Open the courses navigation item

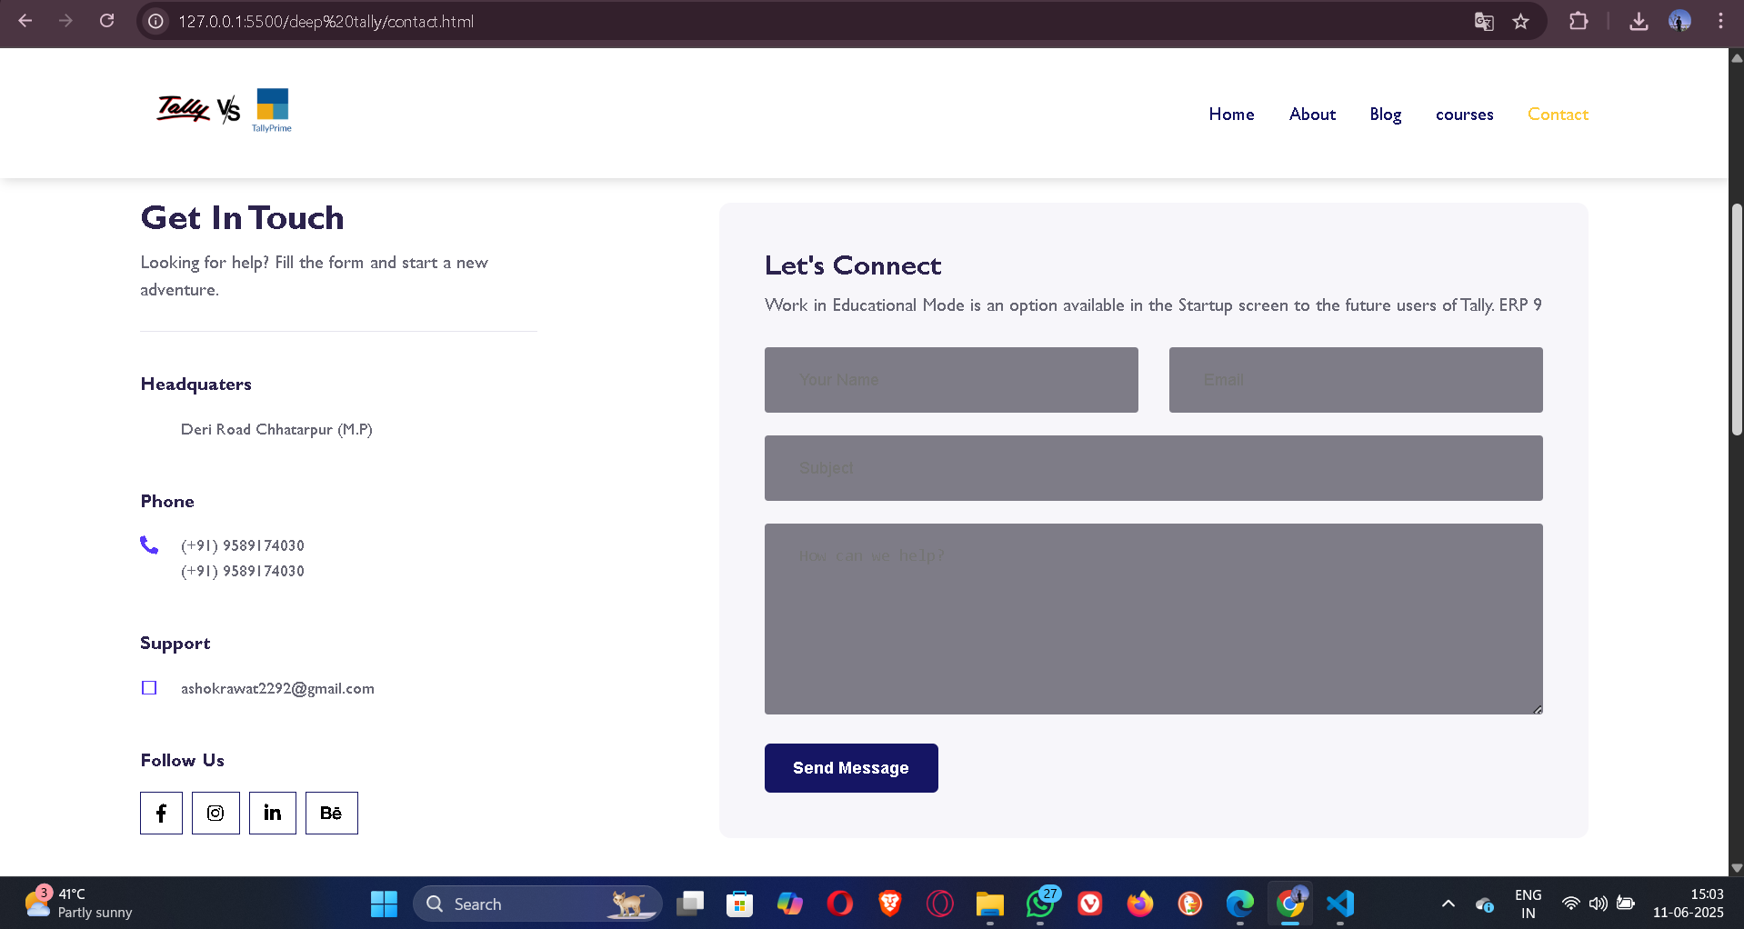coord(1464,114)
